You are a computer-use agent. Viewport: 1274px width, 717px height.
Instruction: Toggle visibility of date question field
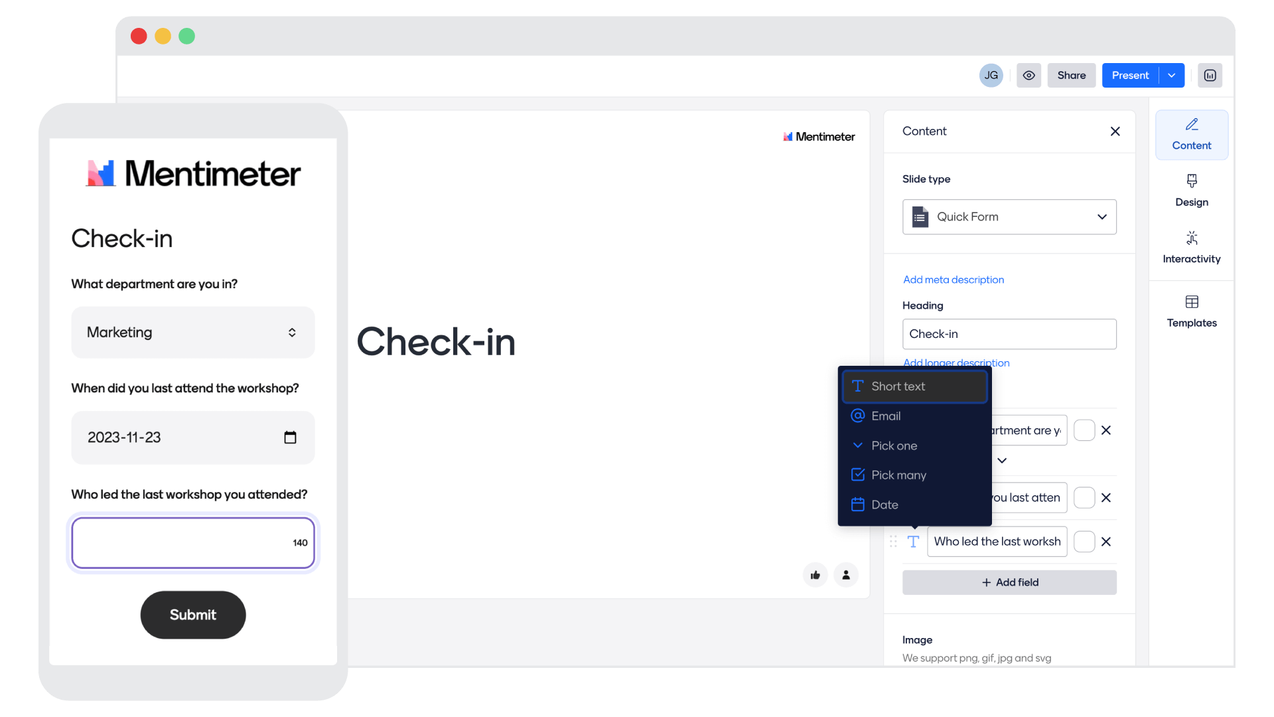[1084, 497]
